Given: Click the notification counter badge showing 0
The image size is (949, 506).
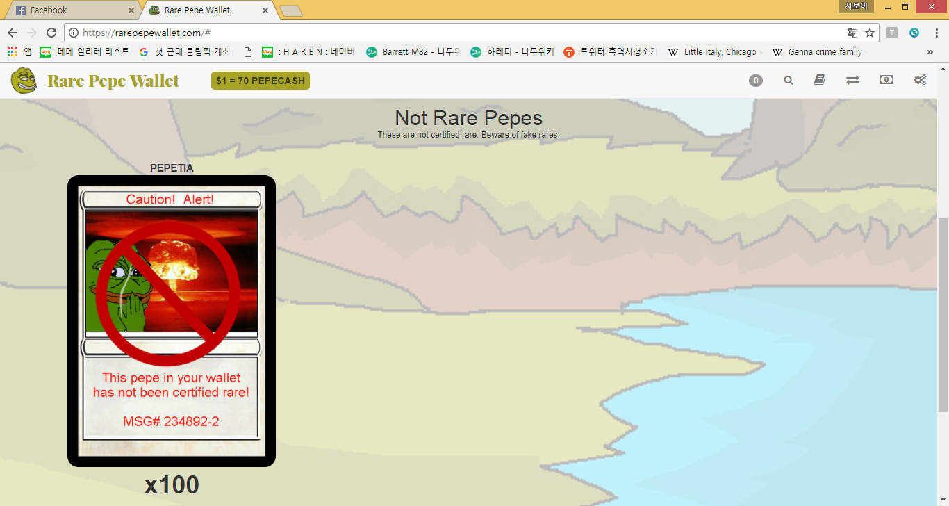Looking at the screenshot, I should 756,81.
